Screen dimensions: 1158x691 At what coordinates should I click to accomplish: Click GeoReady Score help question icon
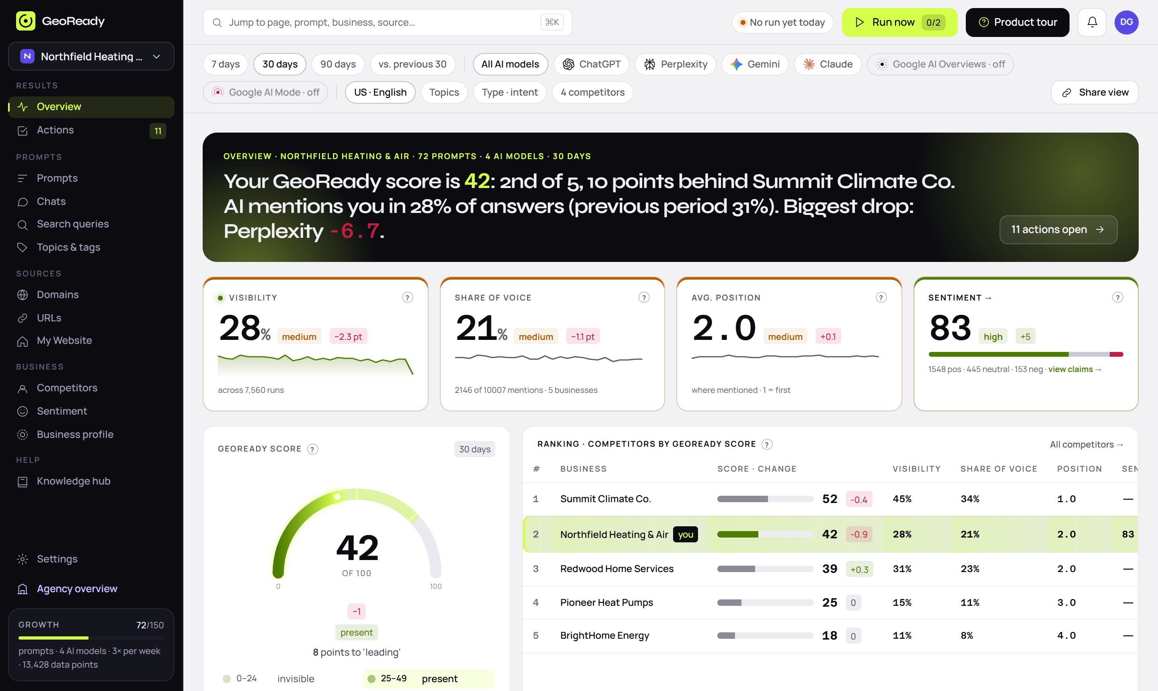pyautogui.click(x=313, y=449)
